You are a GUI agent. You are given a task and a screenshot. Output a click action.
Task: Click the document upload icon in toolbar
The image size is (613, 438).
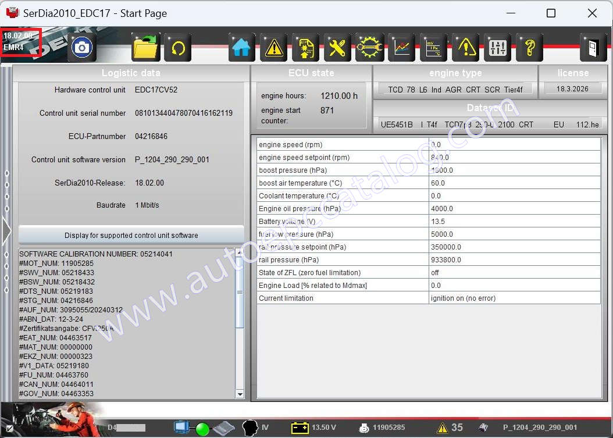click(x=305, y=48)
